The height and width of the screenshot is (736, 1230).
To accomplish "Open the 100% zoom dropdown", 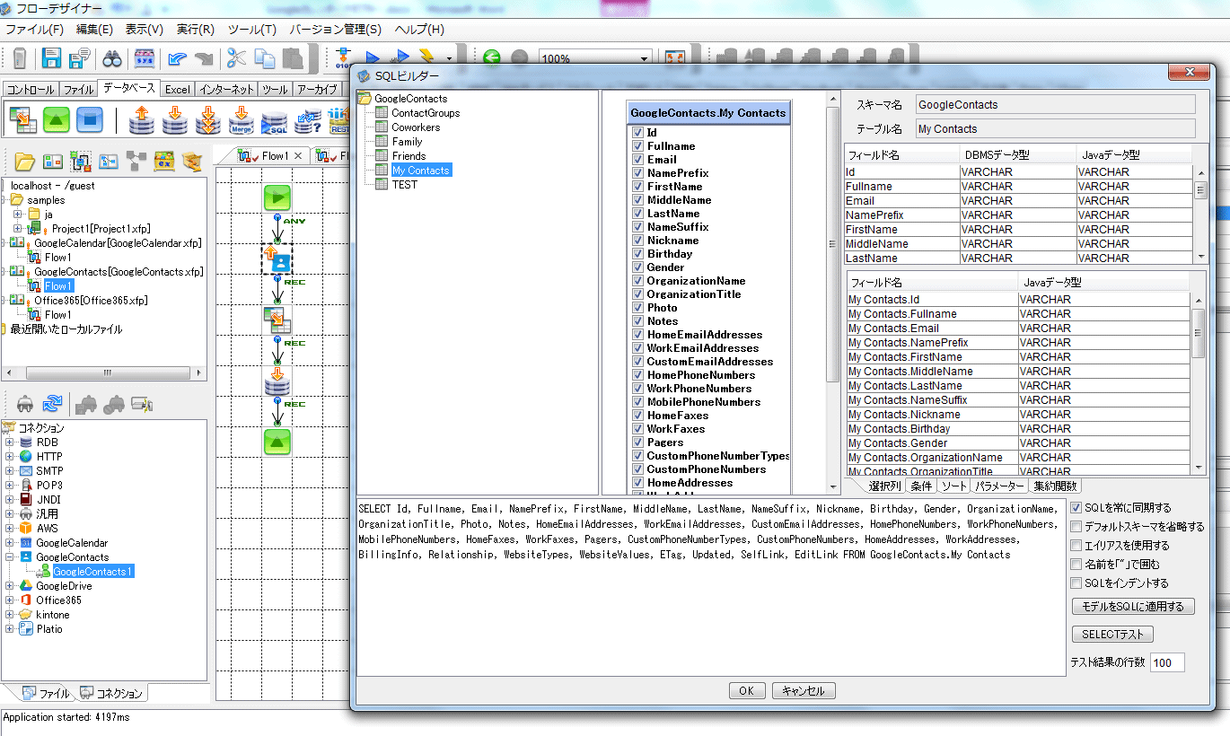I will click(644, 59).
